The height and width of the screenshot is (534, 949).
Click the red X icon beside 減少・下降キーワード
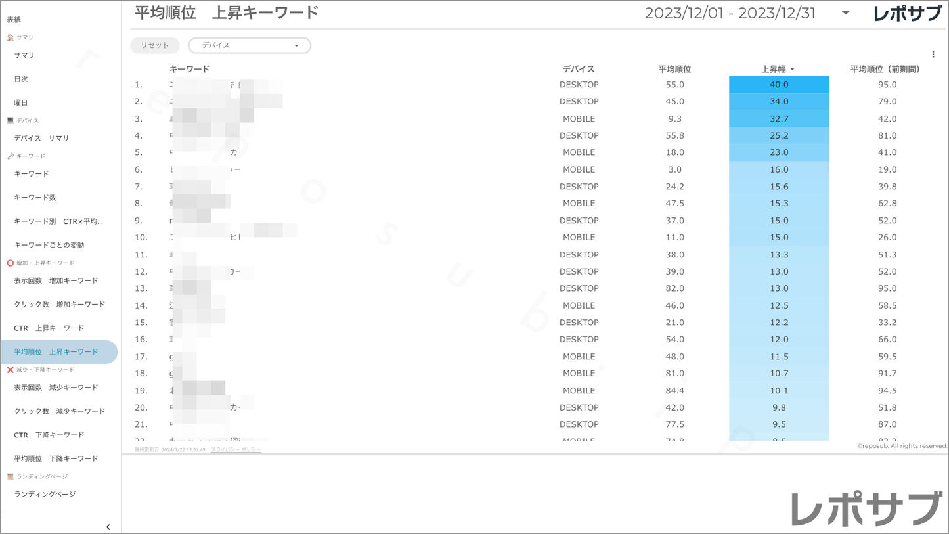click(10, 370)
